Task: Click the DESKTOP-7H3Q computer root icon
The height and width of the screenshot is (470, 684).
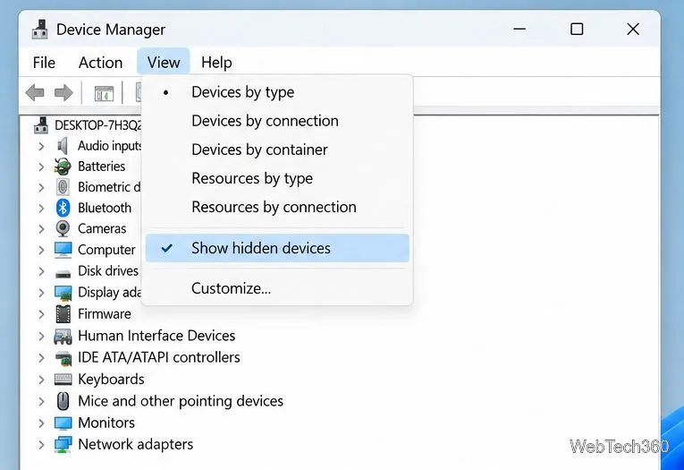Action: coord(41,125)
